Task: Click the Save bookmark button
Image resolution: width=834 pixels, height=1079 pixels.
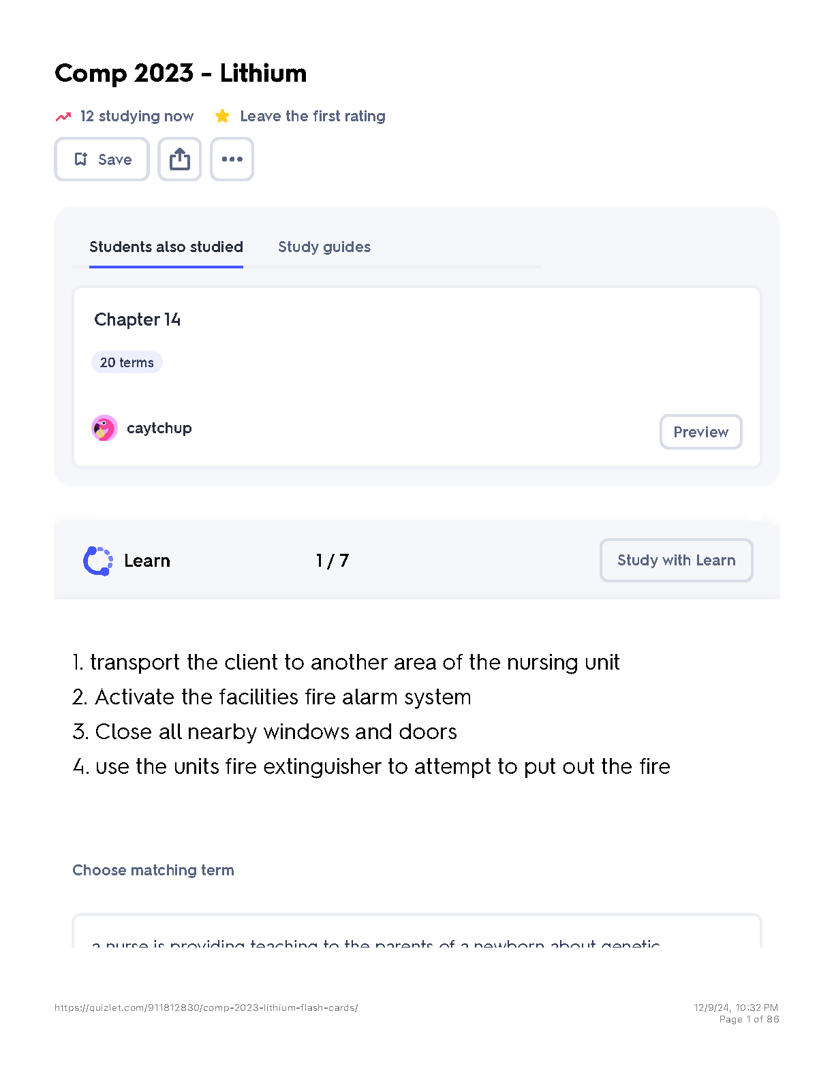Action: coord(102,159)
